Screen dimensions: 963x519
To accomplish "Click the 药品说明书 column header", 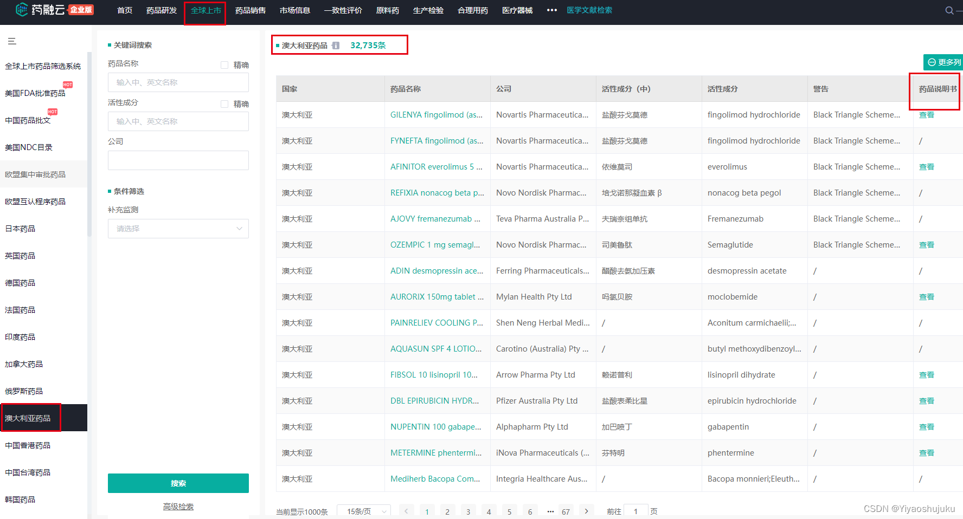I will pos(938,89).
